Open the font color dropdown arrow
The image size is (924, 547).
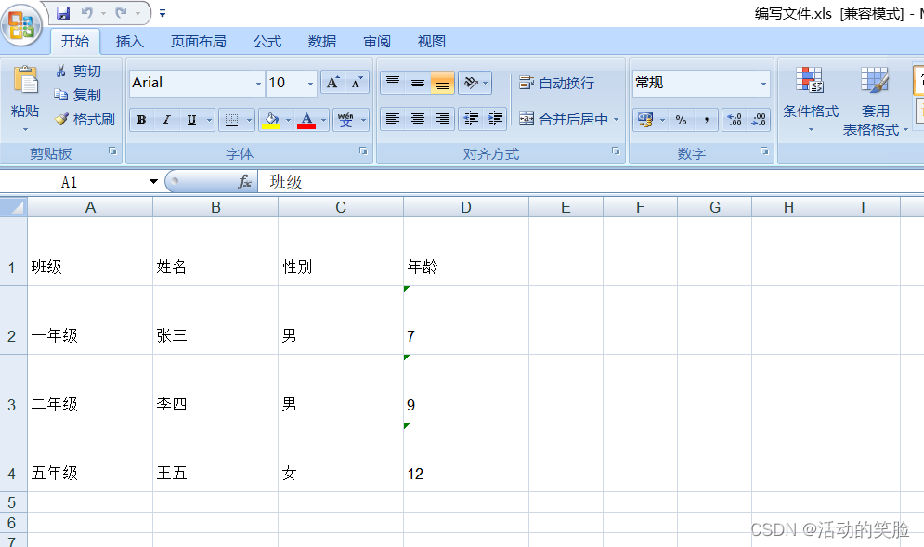click(x=323, y=120)
